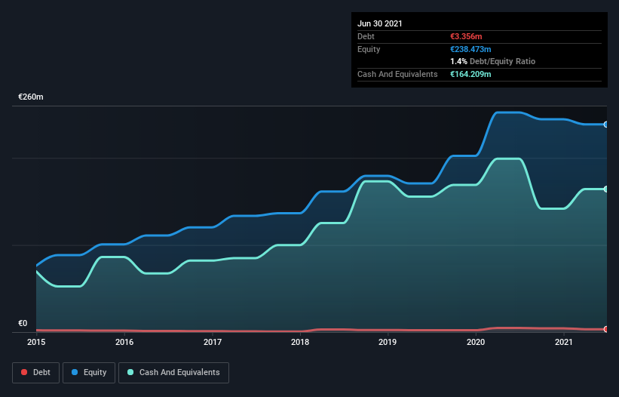The height and width of the screenshot is (397, 619).
Task: Click the Debt label in the tooltip
Action: tap(366, 37)
